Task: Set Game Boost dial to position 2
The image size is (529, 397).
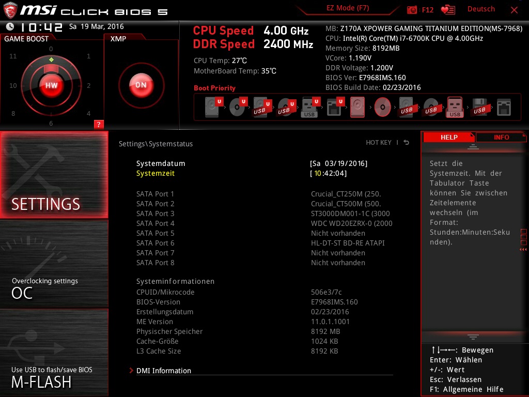Action: (88, 85)
